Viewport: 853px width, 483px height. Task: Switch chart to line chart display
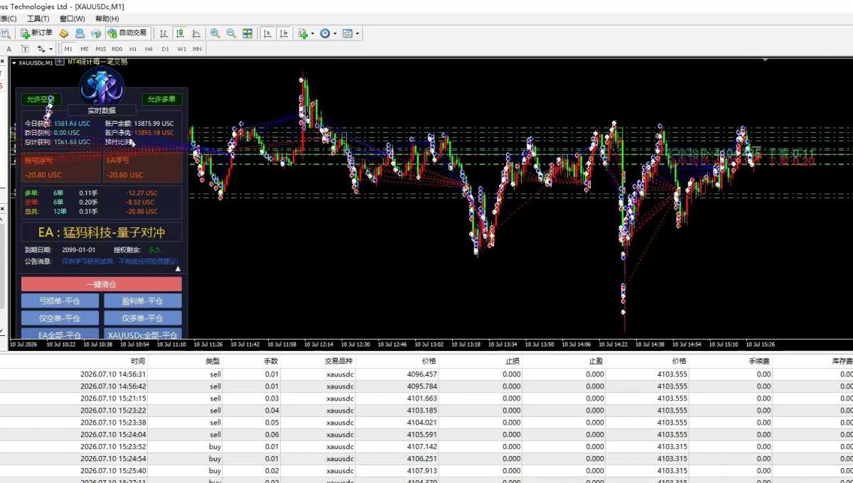click(196, 33)
